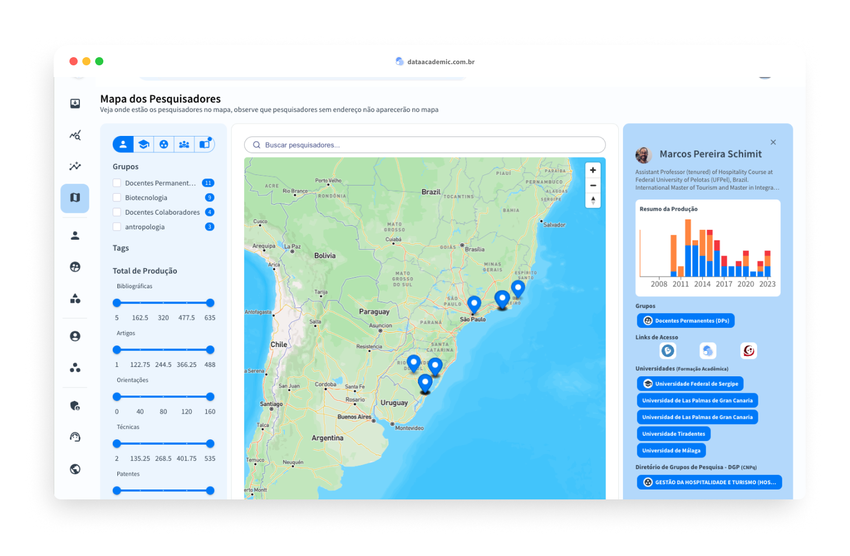Image resolution: width=850 pixels, height=556 pixels.
Task: Click the Artigos slider maximum handle
Action: pos(210,350)
